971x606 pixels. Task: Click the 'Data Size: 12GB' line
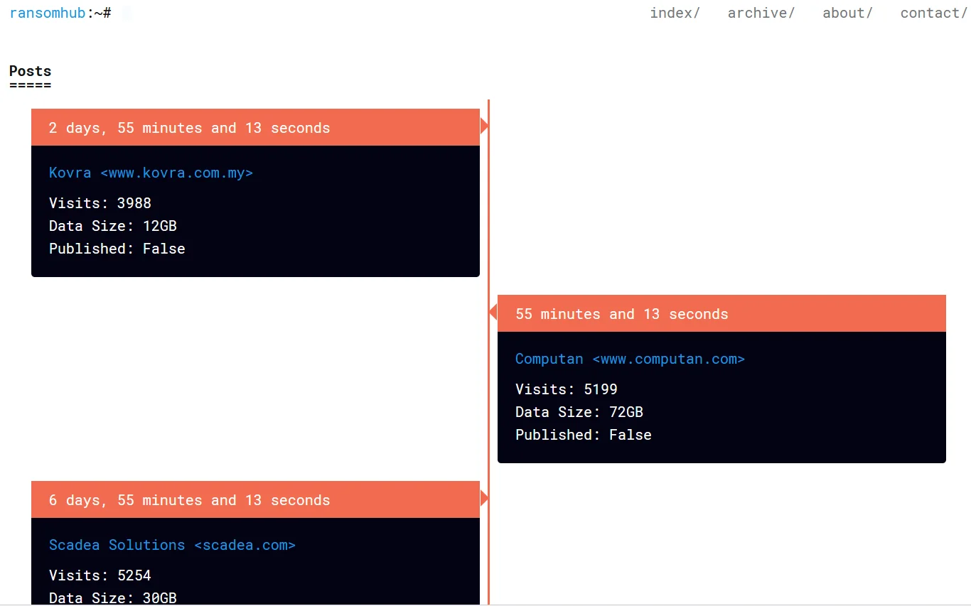click(113, 226)
